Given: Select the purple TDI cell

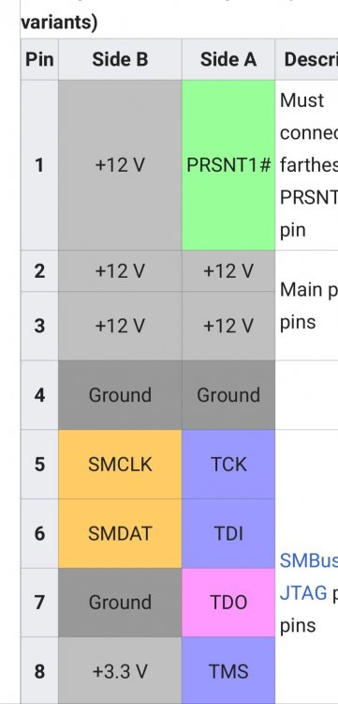Looking at the screenshot, I should (228, 533).
